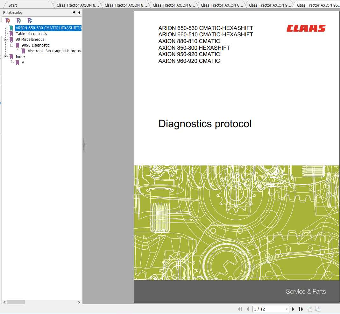This screenshot has width=340, height=314.
Task: Open the page number dropdown
Action: [x=286, y=309]
